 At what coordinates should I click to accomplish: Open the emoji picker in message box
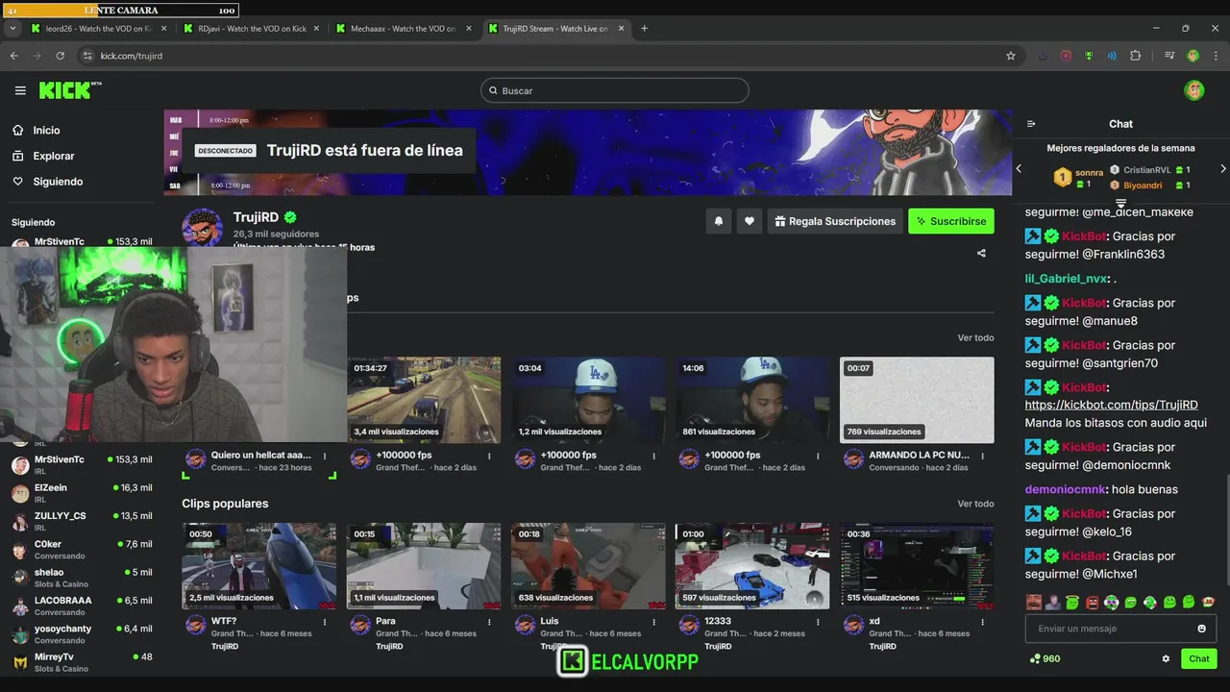1201,629
